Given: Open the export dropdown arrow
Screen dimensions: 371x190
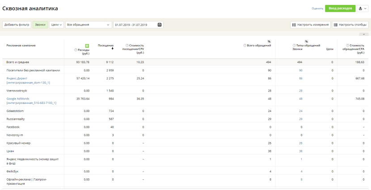Looking at the screenshot, I should [365, 9].
